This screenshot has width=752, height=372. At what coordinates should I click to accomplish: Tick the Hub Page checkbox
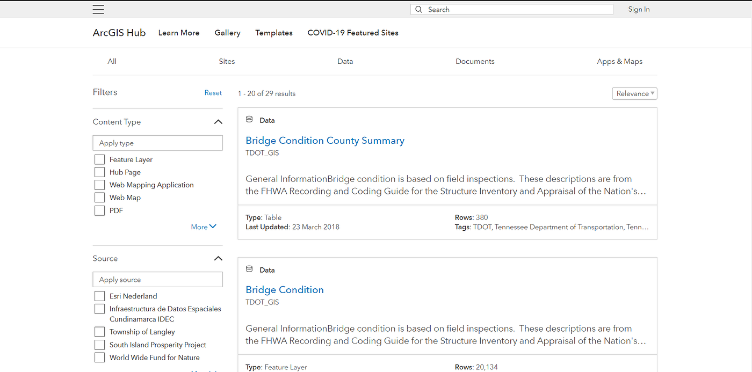99,172
